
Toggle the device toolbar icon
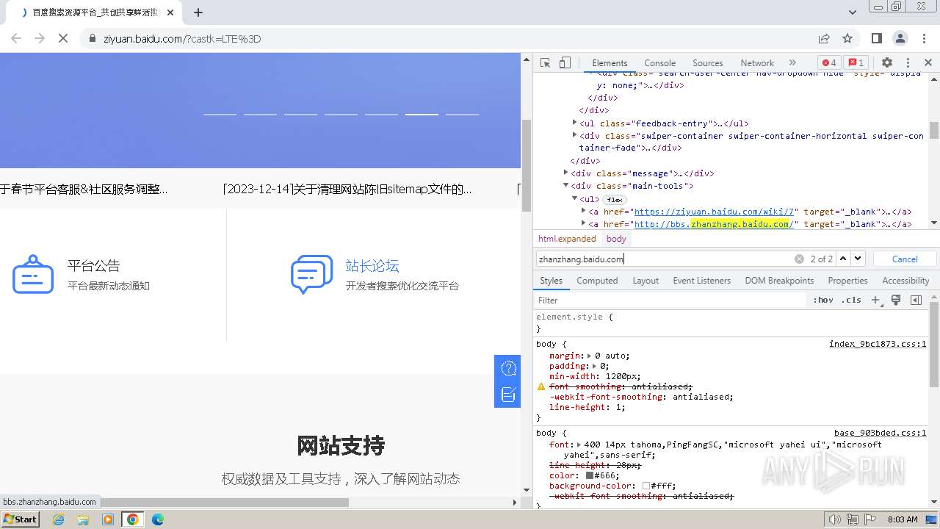(565, 63)
